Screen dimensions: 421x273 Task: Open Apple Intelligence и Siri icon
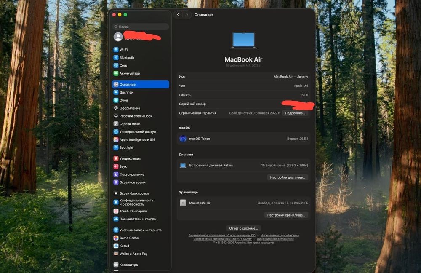pos(116,140)
